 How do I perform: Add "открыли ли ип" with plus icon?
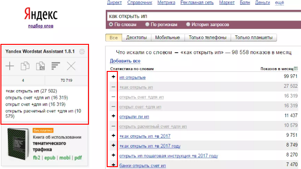[113, 116]
